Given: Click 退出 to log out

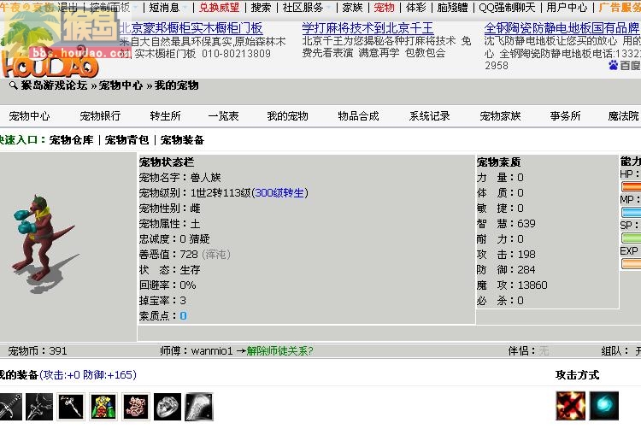Looking at the screenshot, I should pyautogui.click(x=68, y=7).
